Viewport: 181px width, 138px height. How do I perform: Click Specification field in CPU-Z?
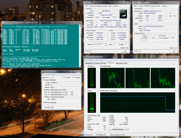coord(111,21)
